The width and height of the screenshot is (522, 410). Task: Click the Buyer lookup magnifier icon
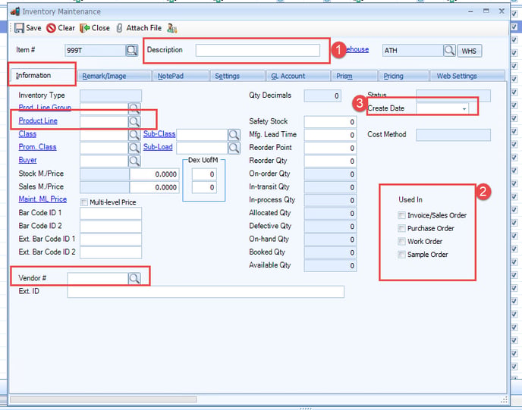tap(134, 161)
